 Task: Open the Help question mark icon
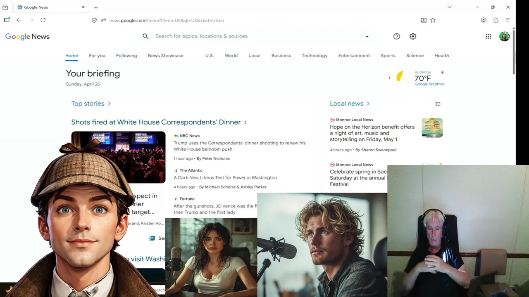pos(397,36)
